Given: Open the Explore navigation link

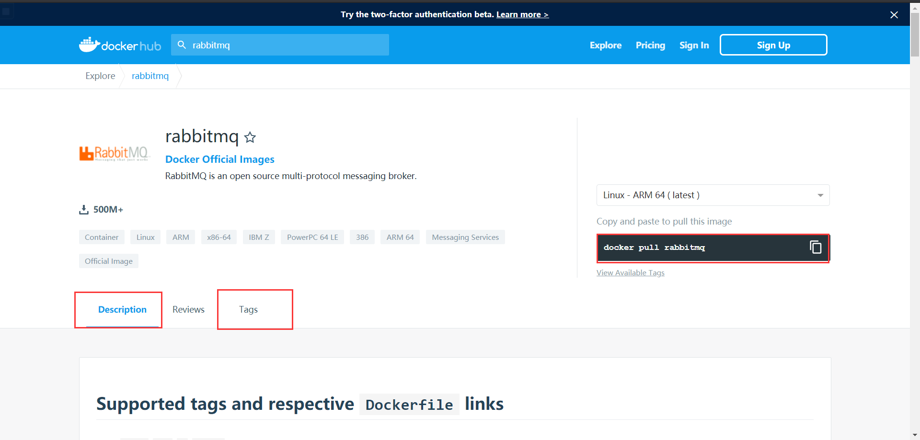Looking at the screenshot, I should tap(606, 45).
